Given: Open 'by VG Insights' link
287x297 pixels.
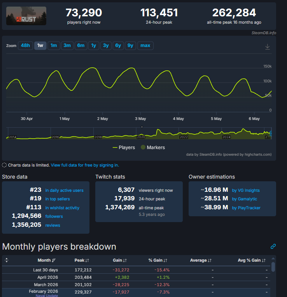Looking at the screenshot, I should 246,190.
